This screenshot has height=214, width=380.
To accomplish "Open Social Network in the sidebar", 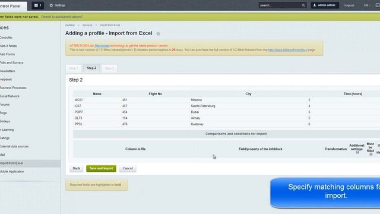I will click(x=9, y=96).
